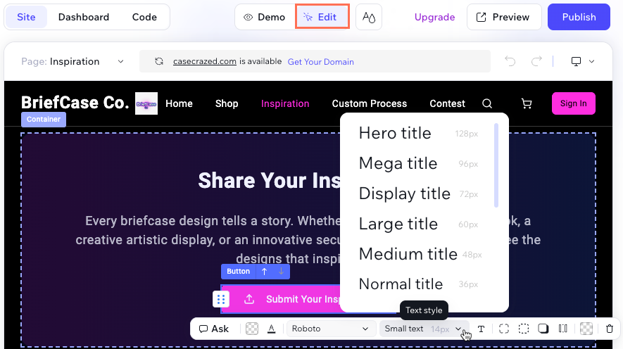Open the shadow settings icon
Viewport: 623px width, 349px height.
(543, 329)
